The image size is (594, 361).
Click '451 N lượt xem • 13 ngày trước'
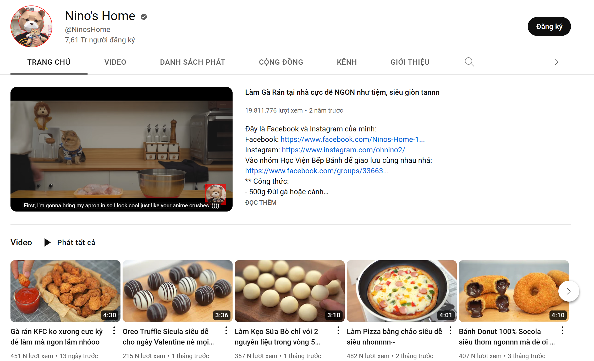[54, 356]
